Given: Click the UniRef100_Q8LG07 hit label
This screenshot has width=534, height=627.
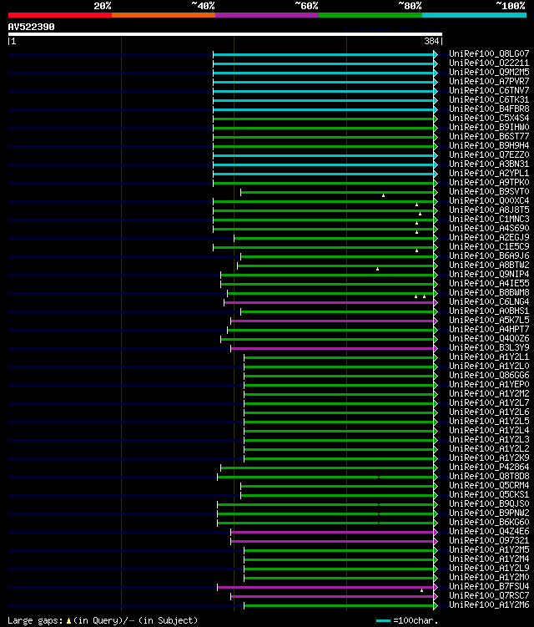Looking at the screenshot, I should click(489, 53).
